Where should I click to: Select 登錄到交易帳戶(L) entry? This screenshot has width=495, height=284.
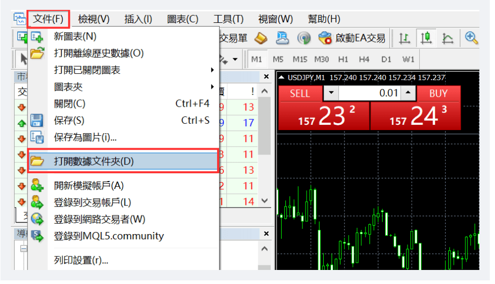click(x=123, y=202)
